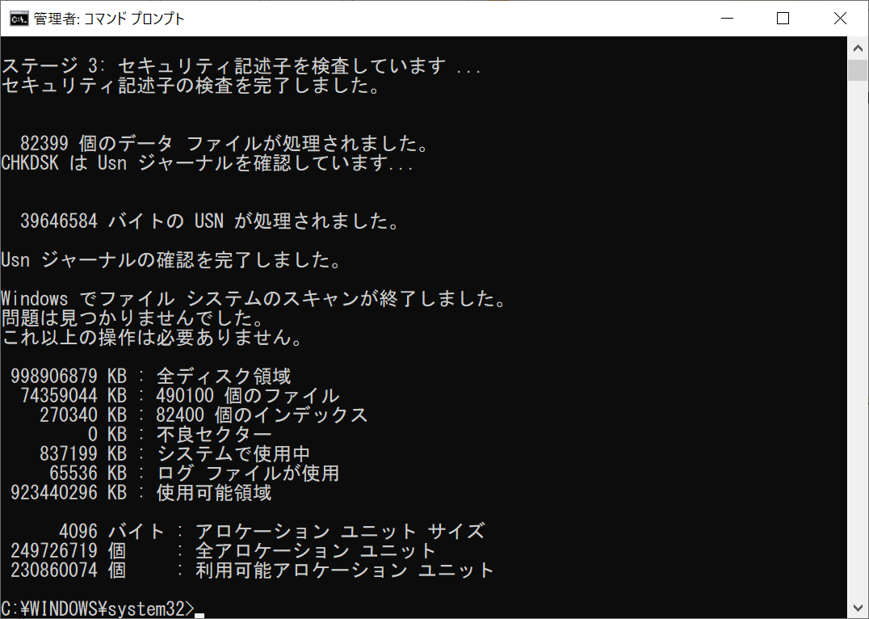Image resolution: width=869 pixels, height=619 pixels.
Task: Click the 問題は見つかりませんでした message
Action: (132, 318)
